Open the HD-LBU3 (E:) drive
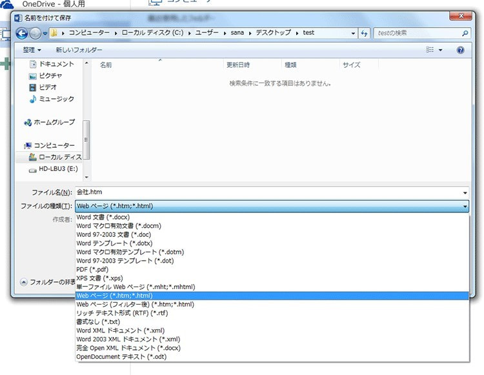This screenshot has width=484, height=375. (57, 168)
